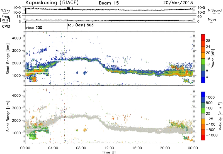This screenshot has height=154, width=223.
Task: Click the '4' power scale value
Action: pos(207,77)
